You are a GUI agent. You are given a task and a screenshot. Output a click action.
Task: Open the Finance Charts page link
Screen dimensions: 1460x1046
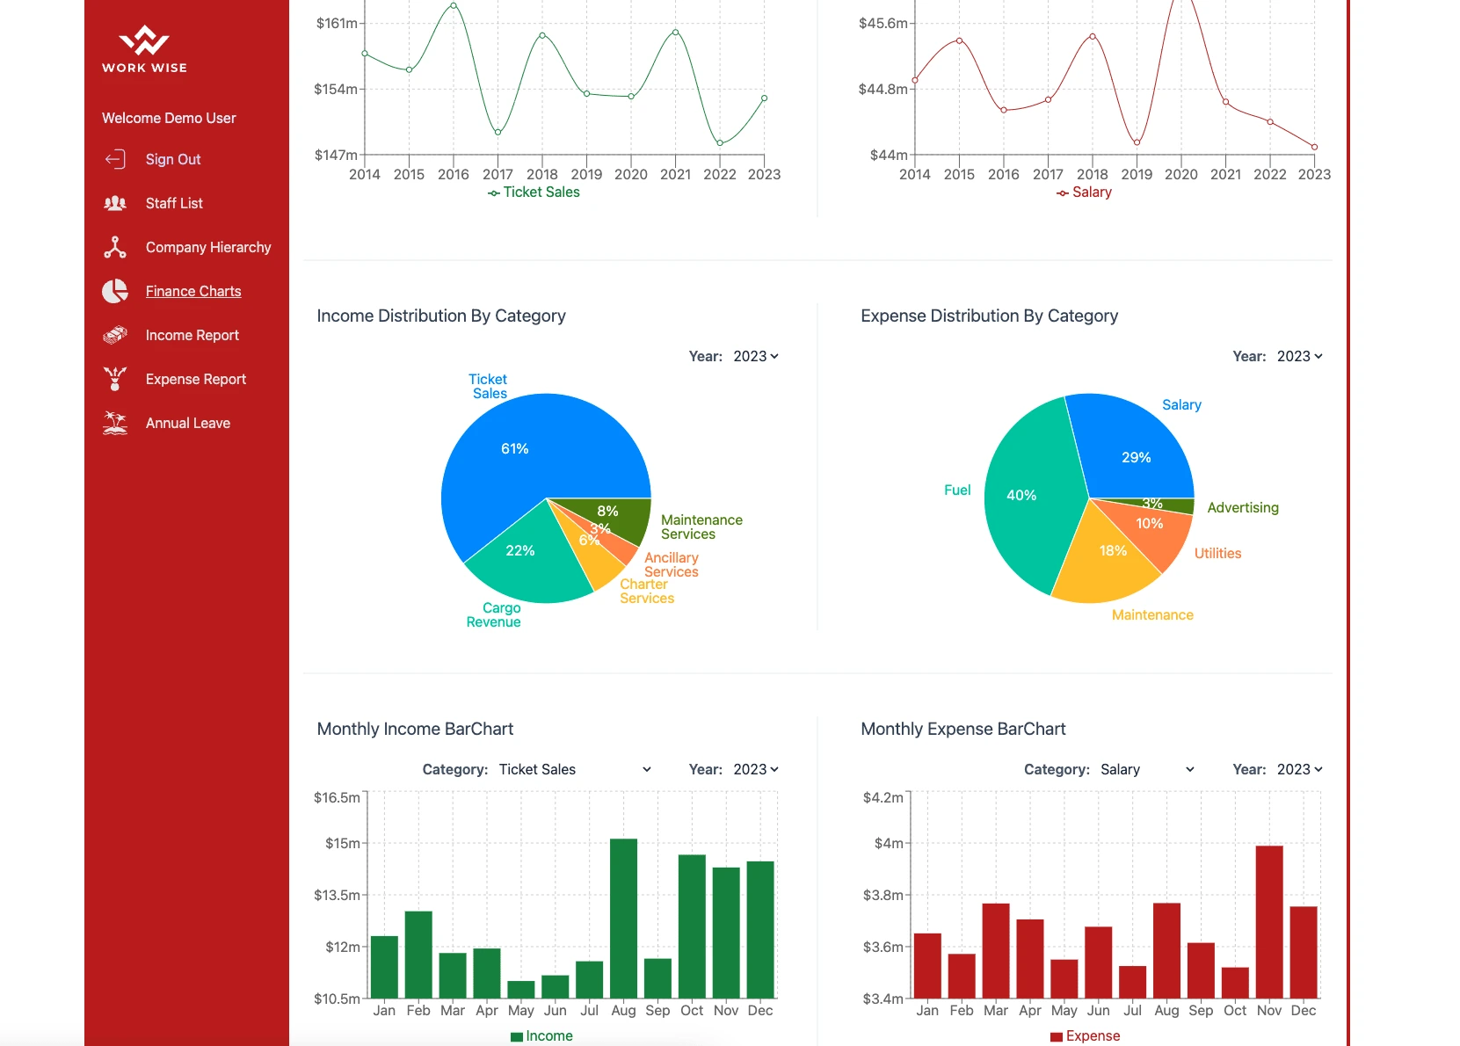193,291
